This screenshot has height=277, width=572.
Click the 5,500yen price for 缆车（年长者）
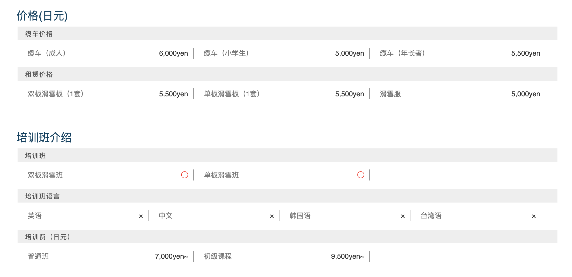526,53
